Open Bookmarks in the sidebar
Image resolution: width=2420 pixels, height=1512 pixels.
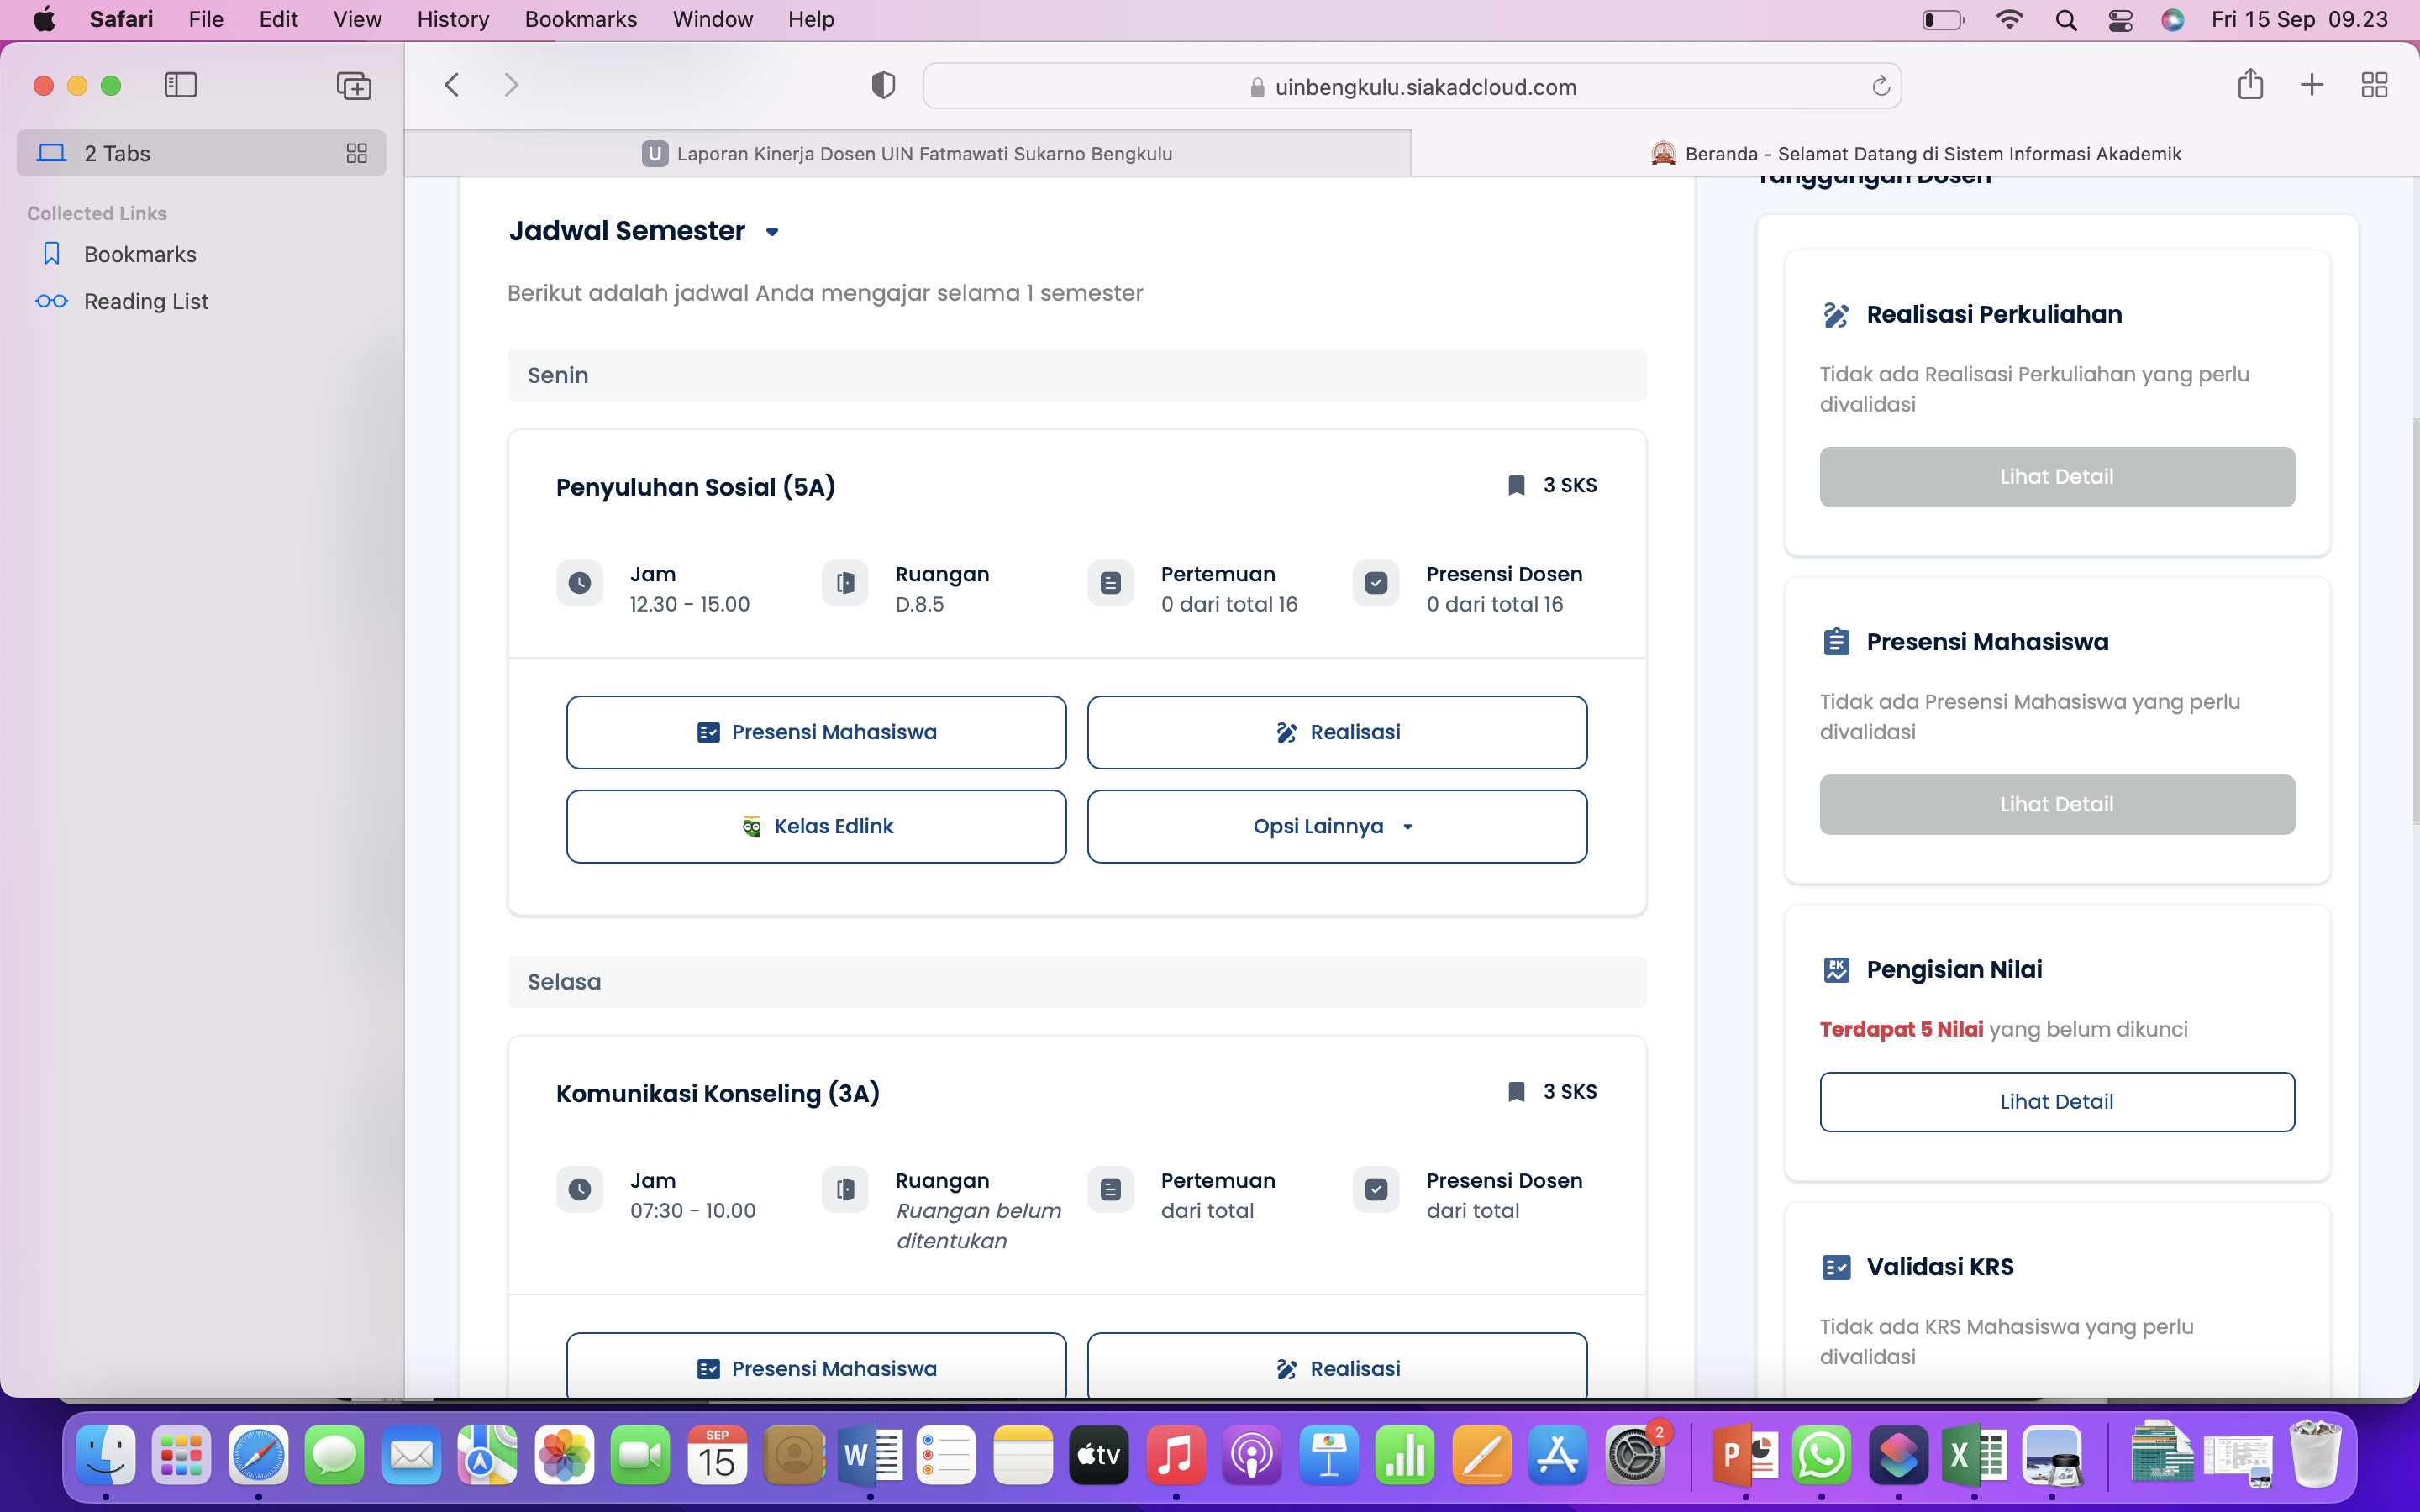point(140,254)
